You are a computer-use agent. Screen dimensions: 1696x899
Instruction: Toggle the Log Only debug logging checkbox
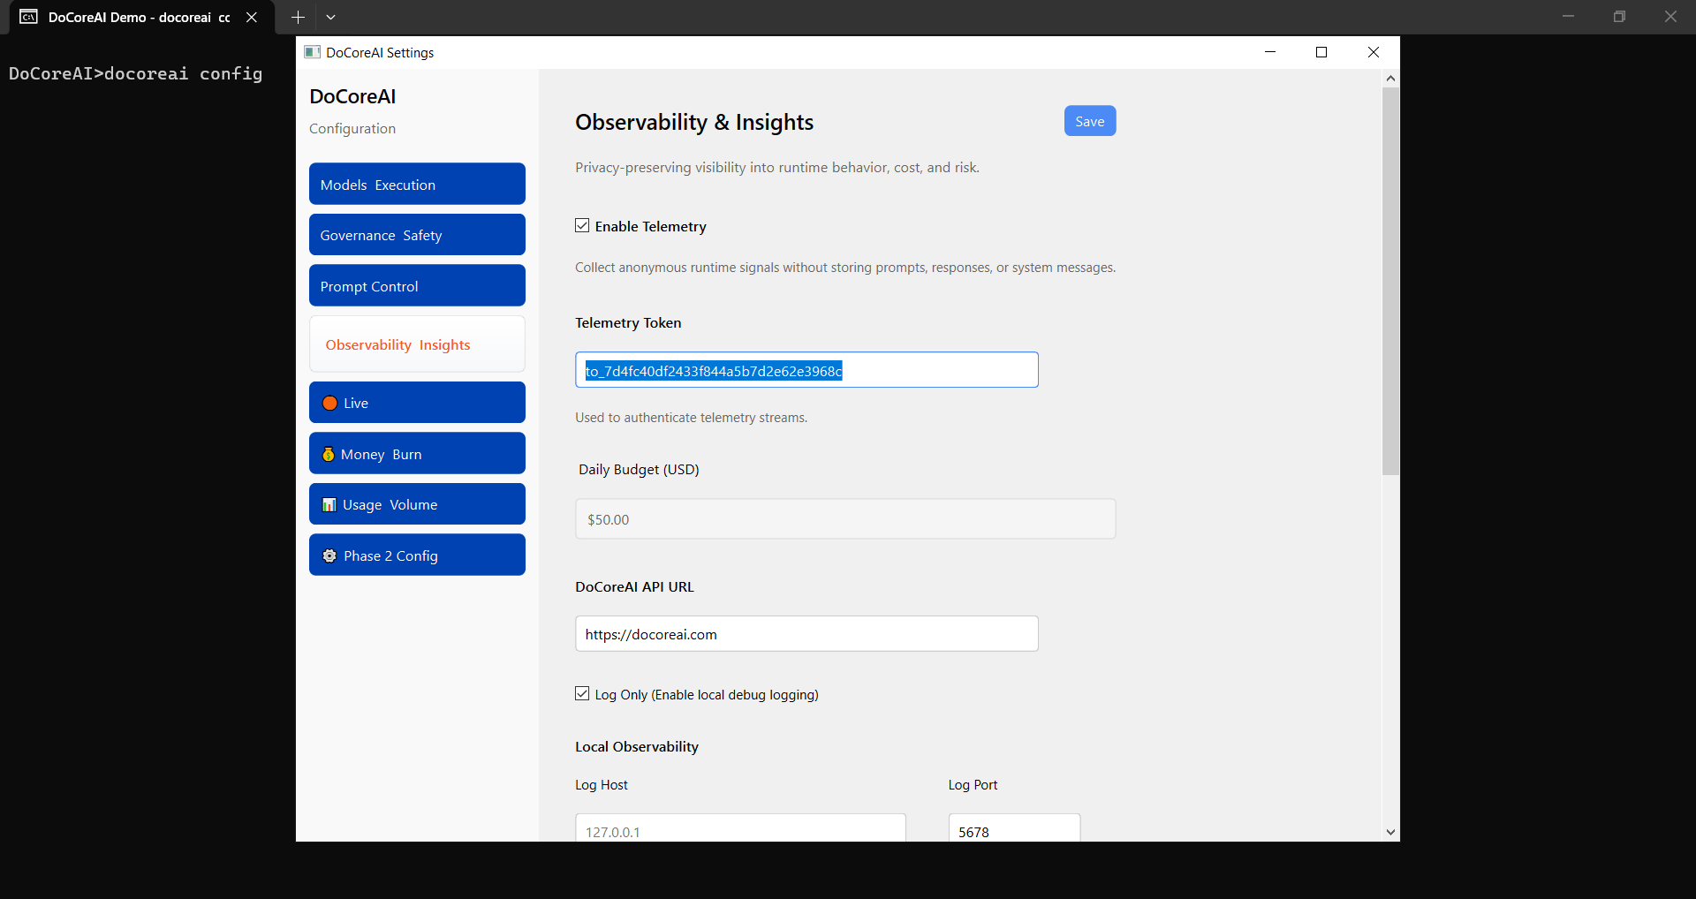pyautogui.click(x=582, y=694)
